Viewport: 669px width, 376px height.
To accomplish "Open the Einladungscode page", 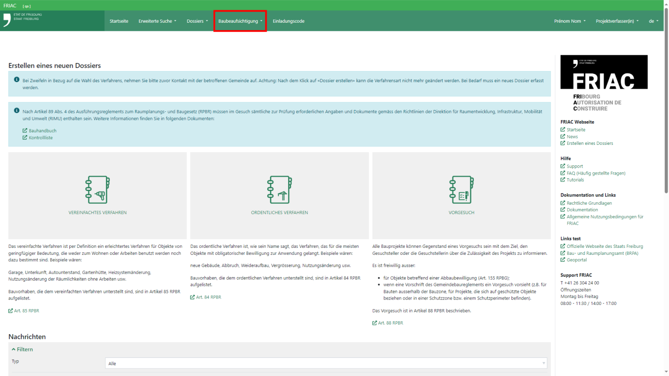I will coord(289,21).
